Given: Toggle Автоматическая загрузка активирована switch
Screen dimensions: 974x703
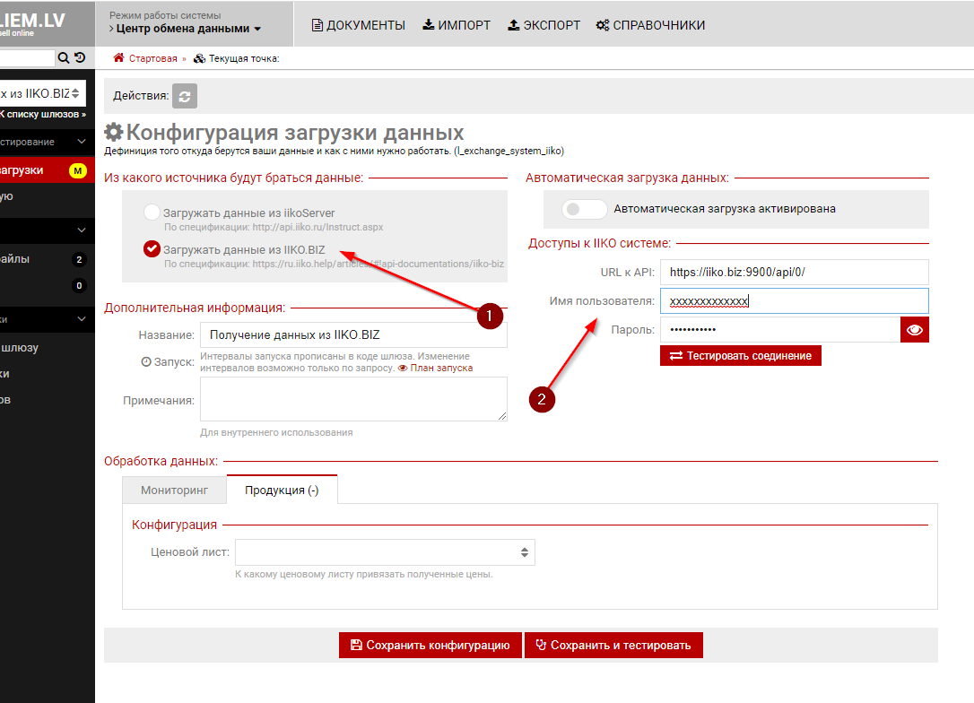Looking at the screenshot, I should point(584,209).
